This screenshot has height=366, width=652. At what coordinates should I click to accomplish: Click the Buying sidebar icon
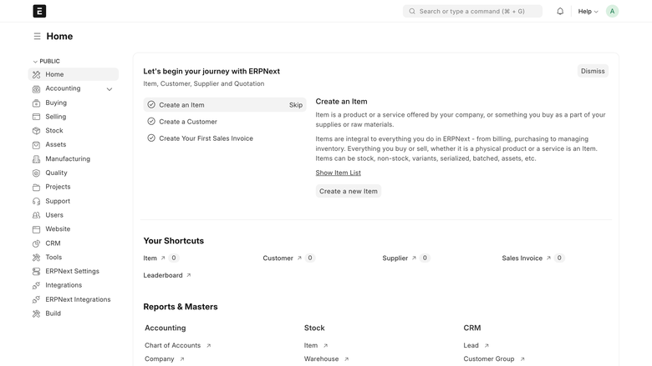(37, 103)
